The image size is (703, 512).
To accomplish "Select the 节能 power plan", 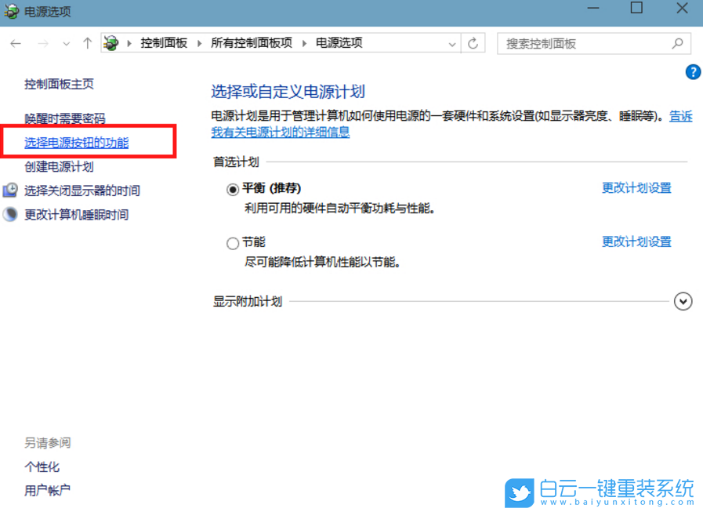I will [233, 242].
